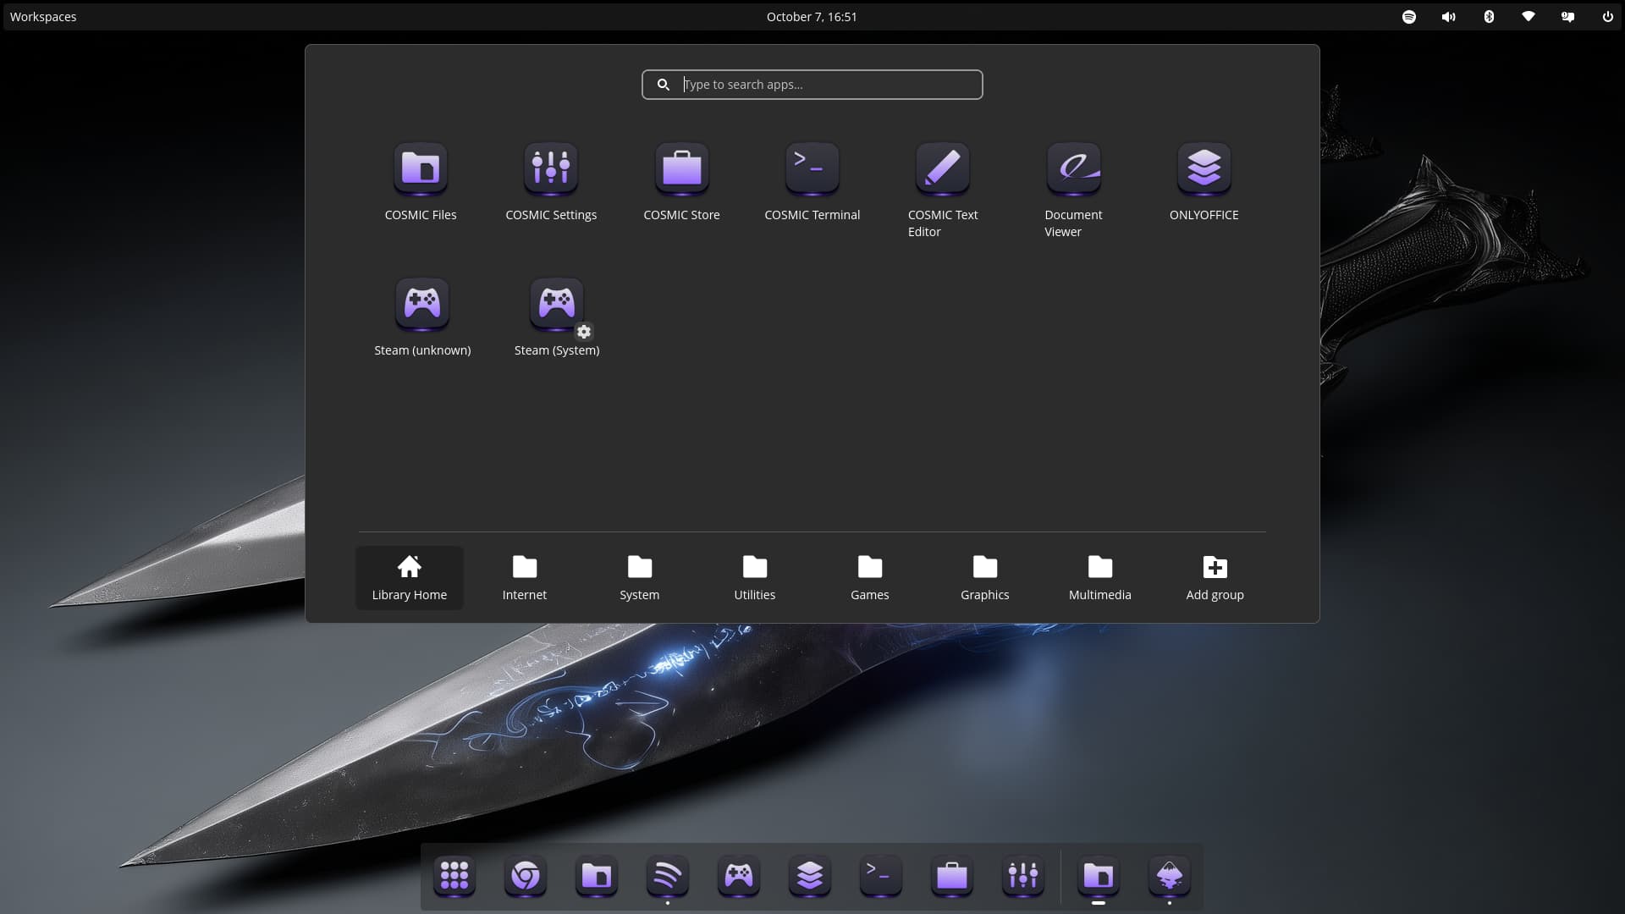Open COSMIC Text Editor
1625x914 pixels.
(x=942, y=168)
